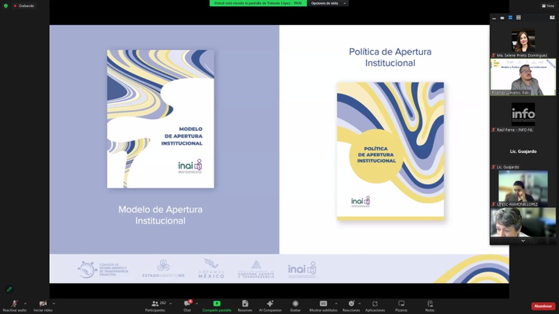Click the inai logo in slide footer
This screenshot has height=314, width=559.
pyautogui.click(x=302, y=270)
